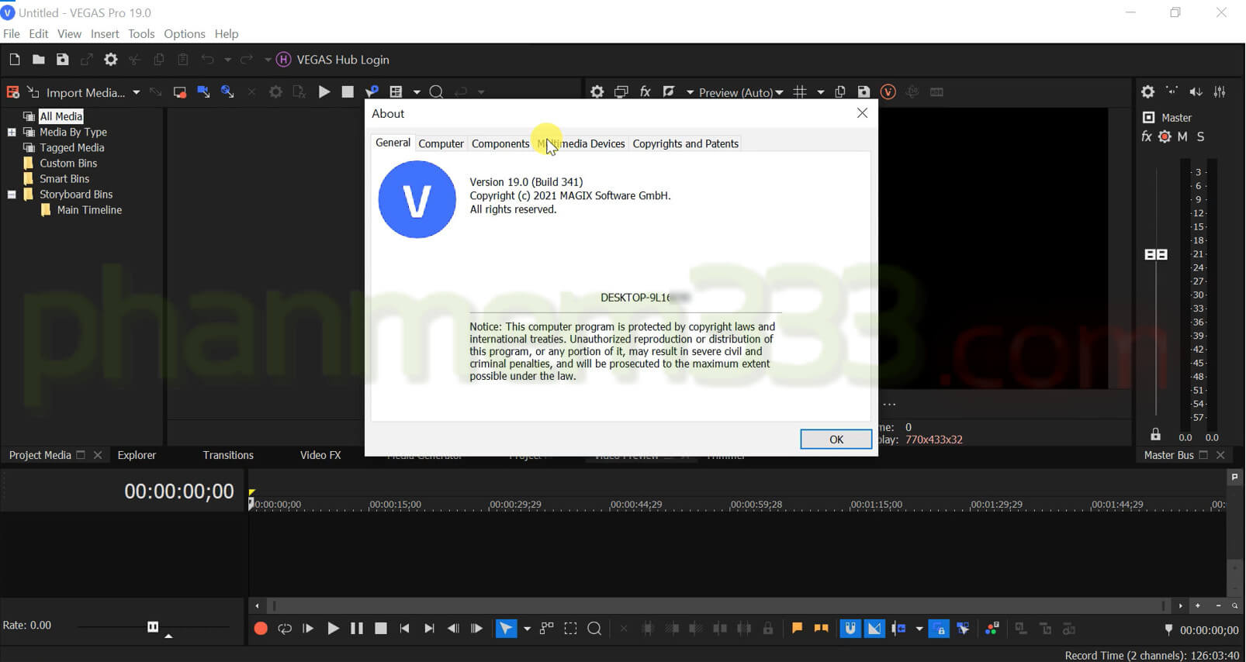Viewport: 1246px width, 662px height.
Task: Save the project with the disk icon
Action: tap(62, 60)
